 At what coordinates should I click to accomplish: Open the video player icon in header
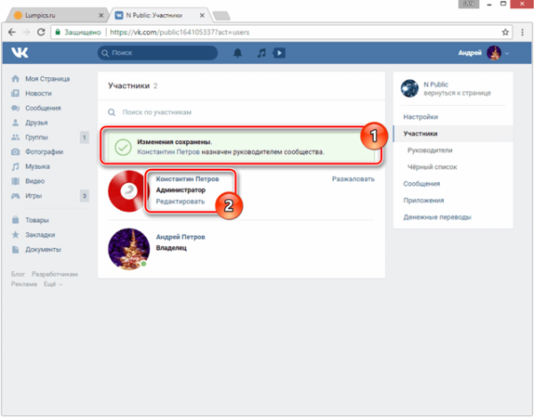279,52
